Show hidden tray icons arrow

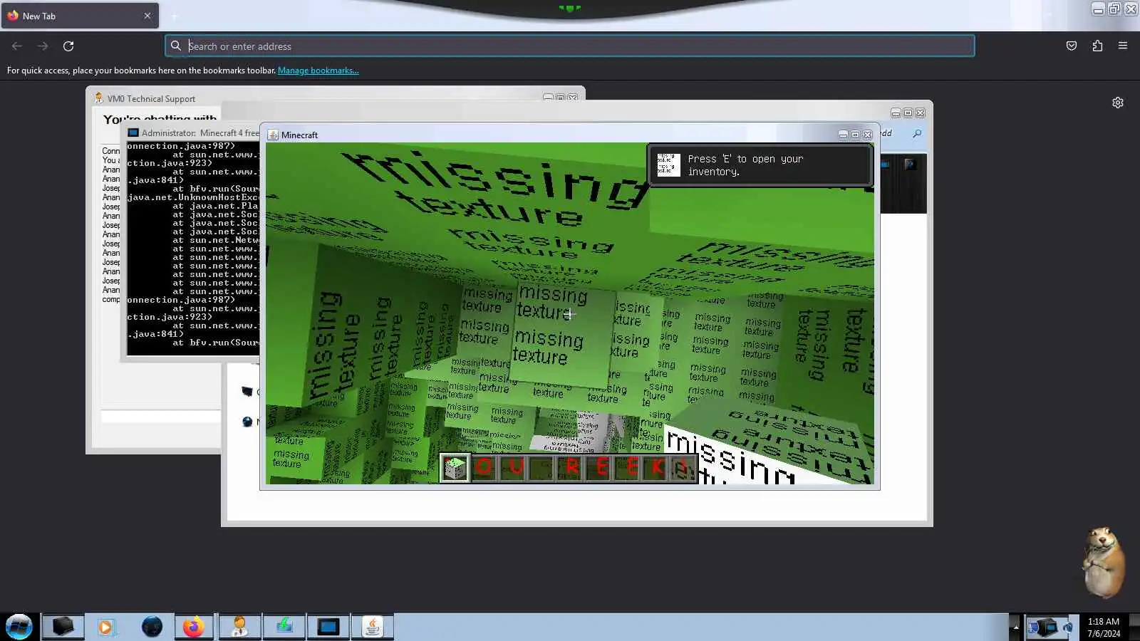pos(1015,627)
